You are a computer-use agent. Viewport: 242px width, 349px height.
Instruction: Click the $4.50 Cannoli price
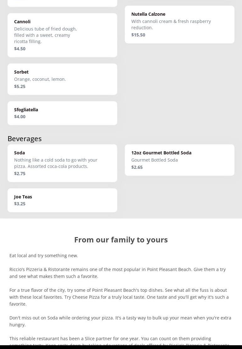[20, 49]
